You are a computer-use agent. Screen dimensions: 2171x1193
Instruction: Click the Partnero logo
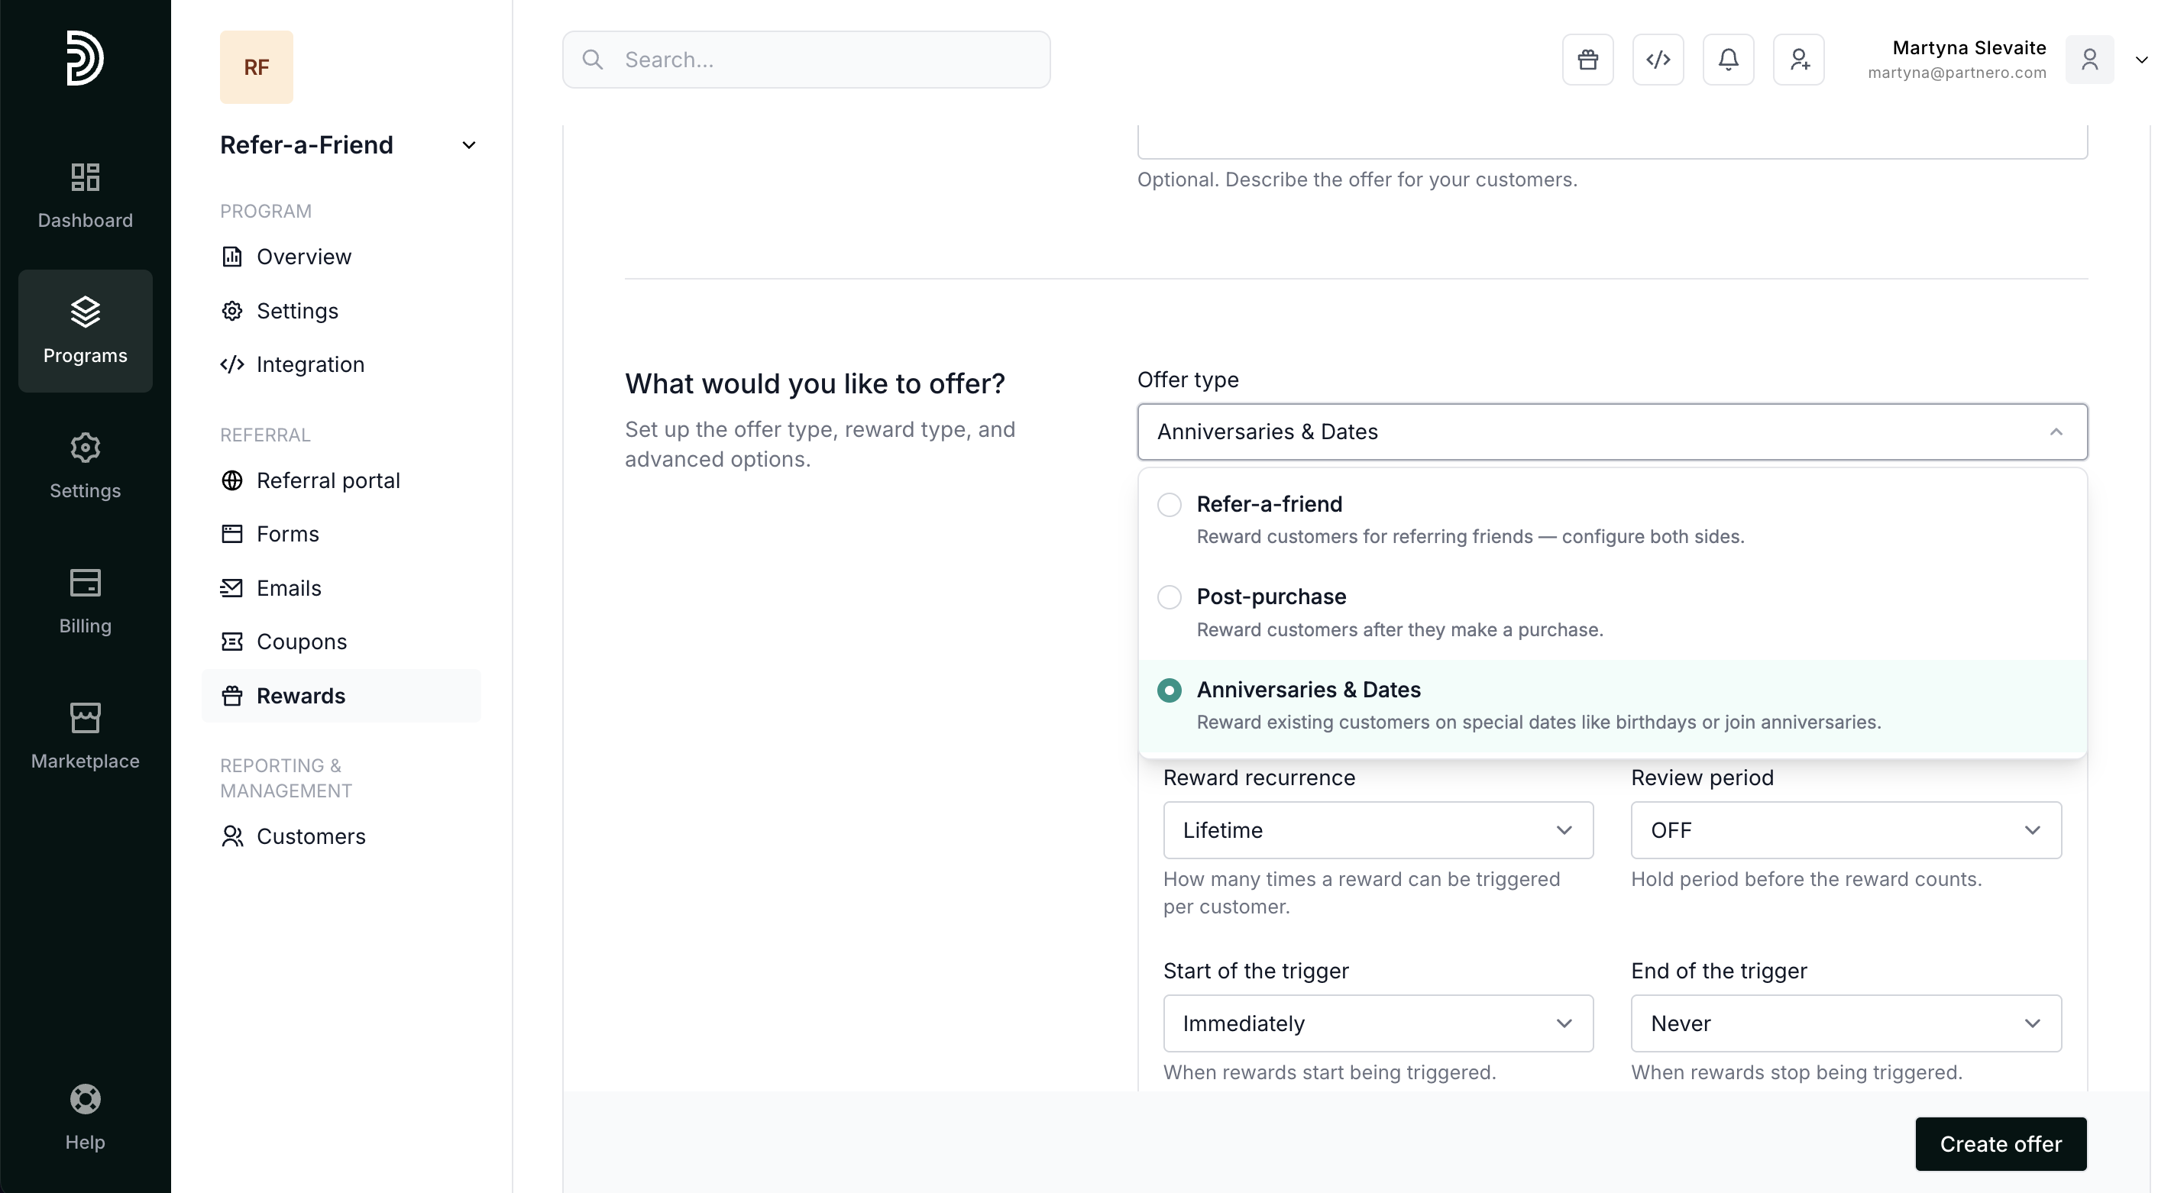(85, 58)
